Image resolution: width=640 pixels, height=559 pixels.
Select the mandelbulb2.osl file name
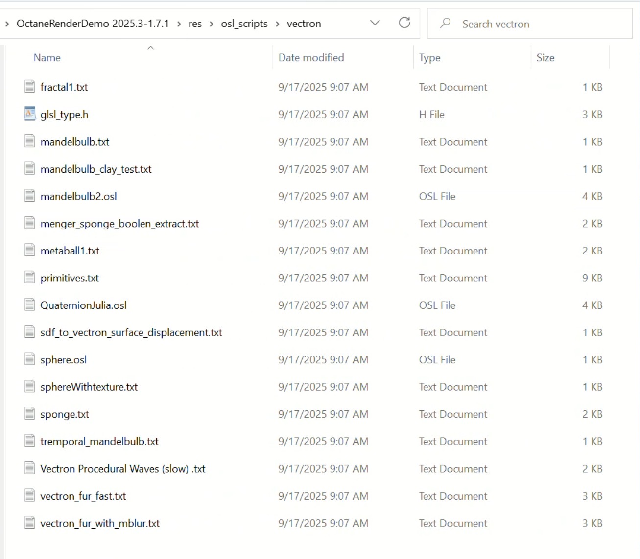click(x=79, y=196)
